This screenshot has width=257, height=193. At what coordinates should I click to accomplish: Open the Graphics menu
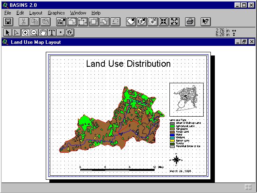(x=56, y=13)
